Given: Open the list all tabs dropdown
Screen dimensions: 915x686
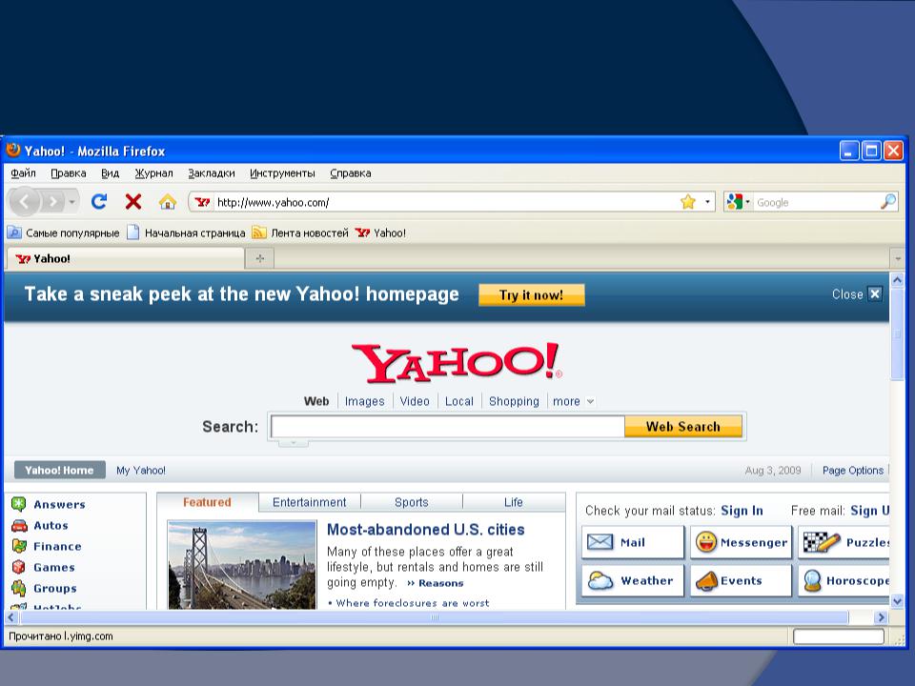Looking at the screenshot, I should point(898,258).
